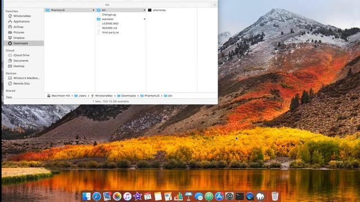Open Notes from the Dock
This screenshot has width=360, height=202.
pos(158,196)
